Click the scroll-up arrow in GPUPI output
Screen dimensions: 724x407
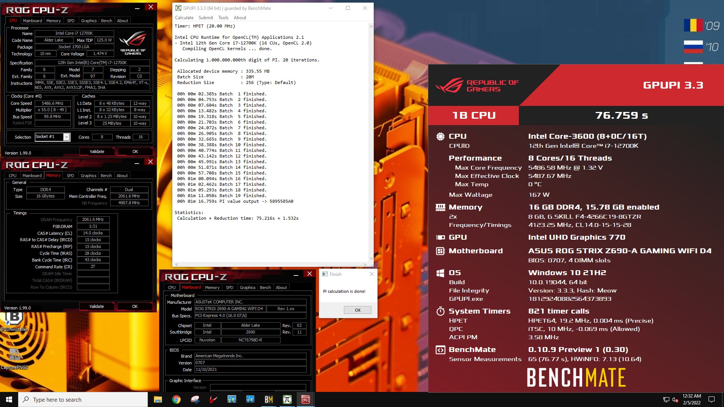coord(371,26)
